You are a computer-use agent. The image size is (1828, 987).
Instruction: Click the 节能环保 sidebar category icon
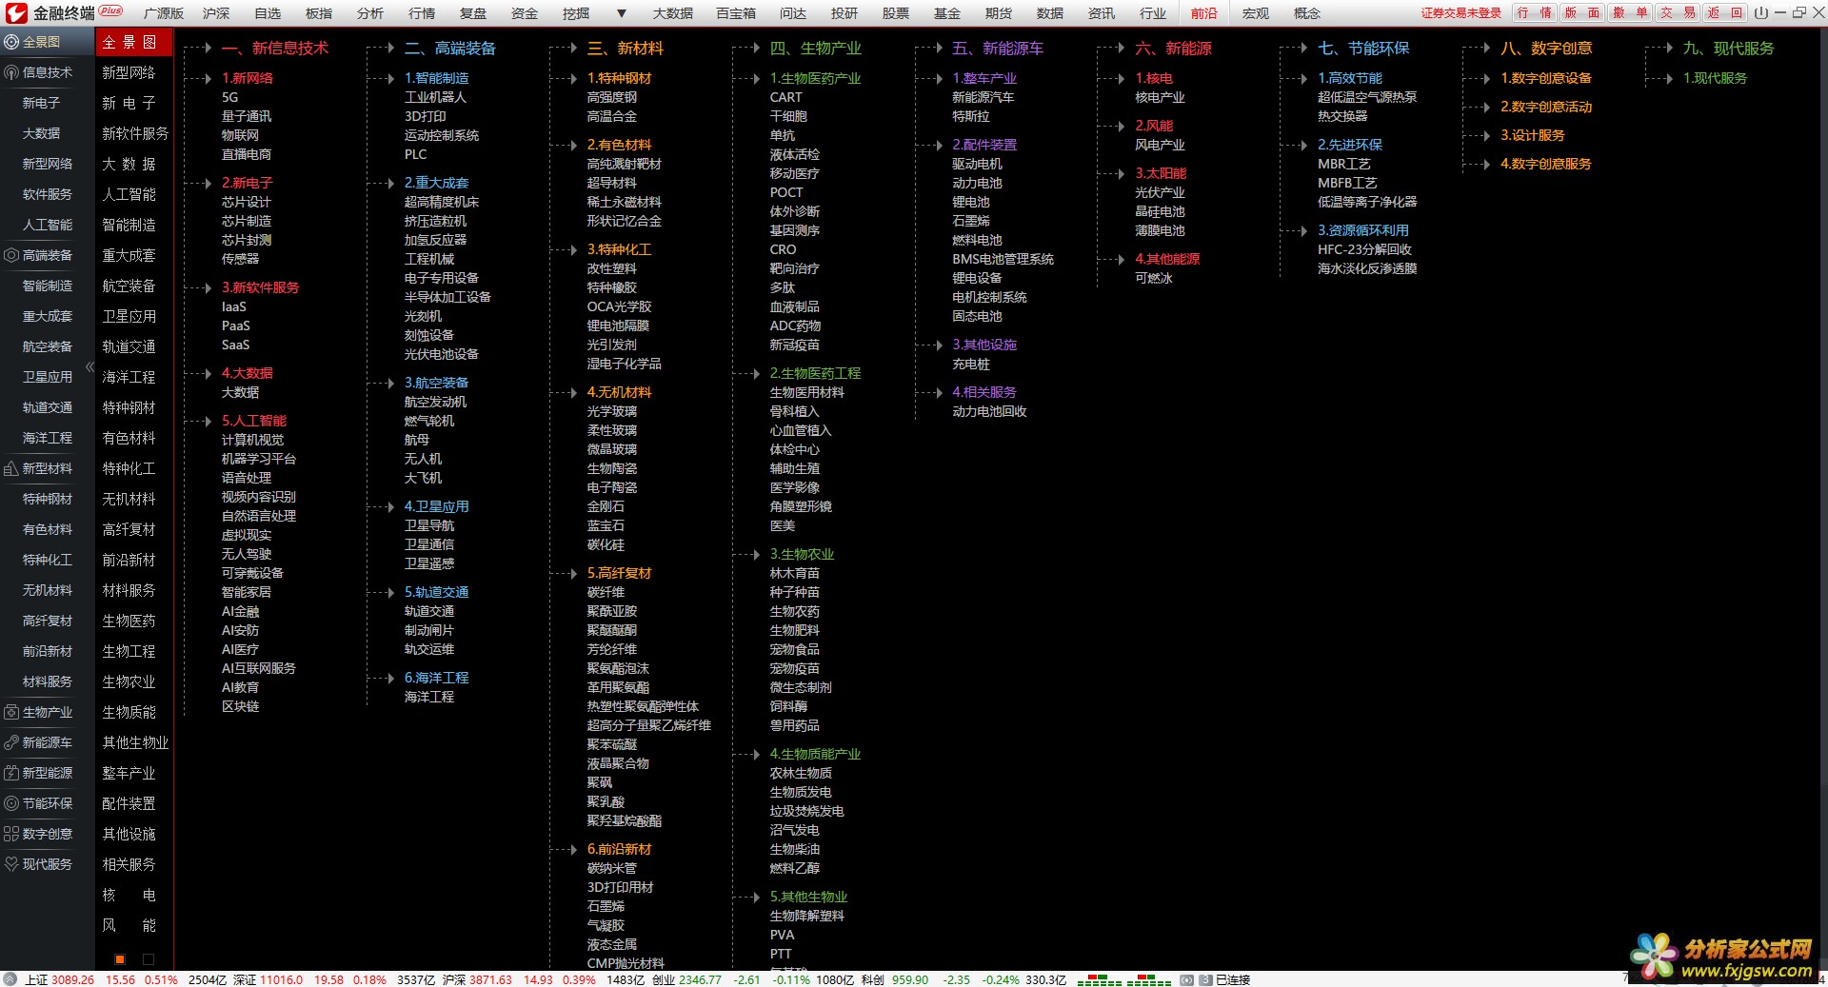[x=12, y=803]
